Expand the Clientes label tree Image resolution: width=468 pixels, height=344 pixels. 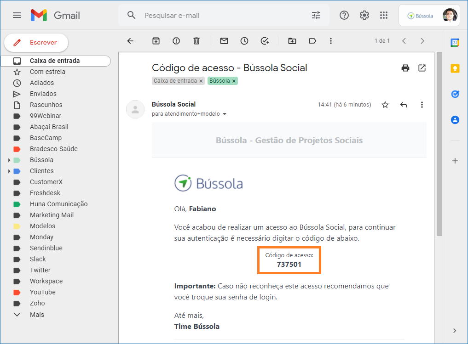point(9,171)
